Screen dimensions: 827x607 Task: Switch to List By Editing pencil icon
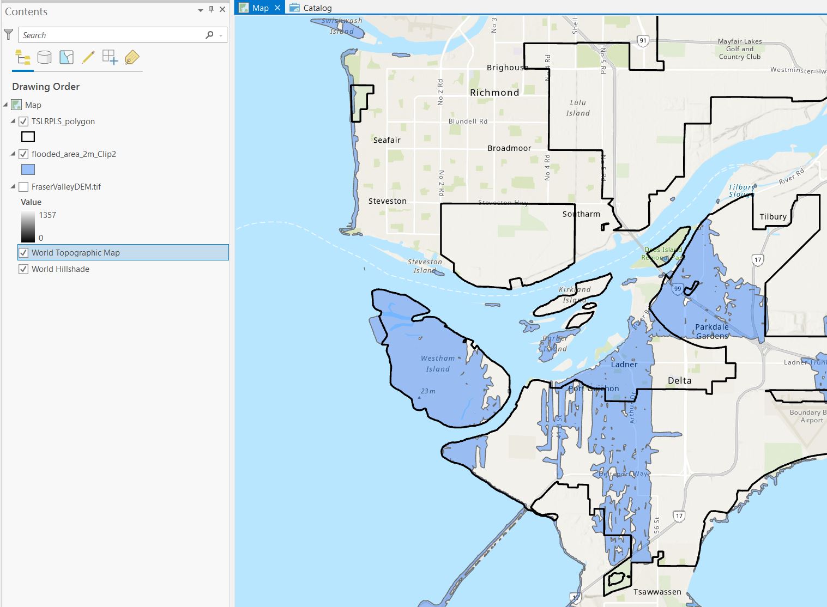coord(88,57)
